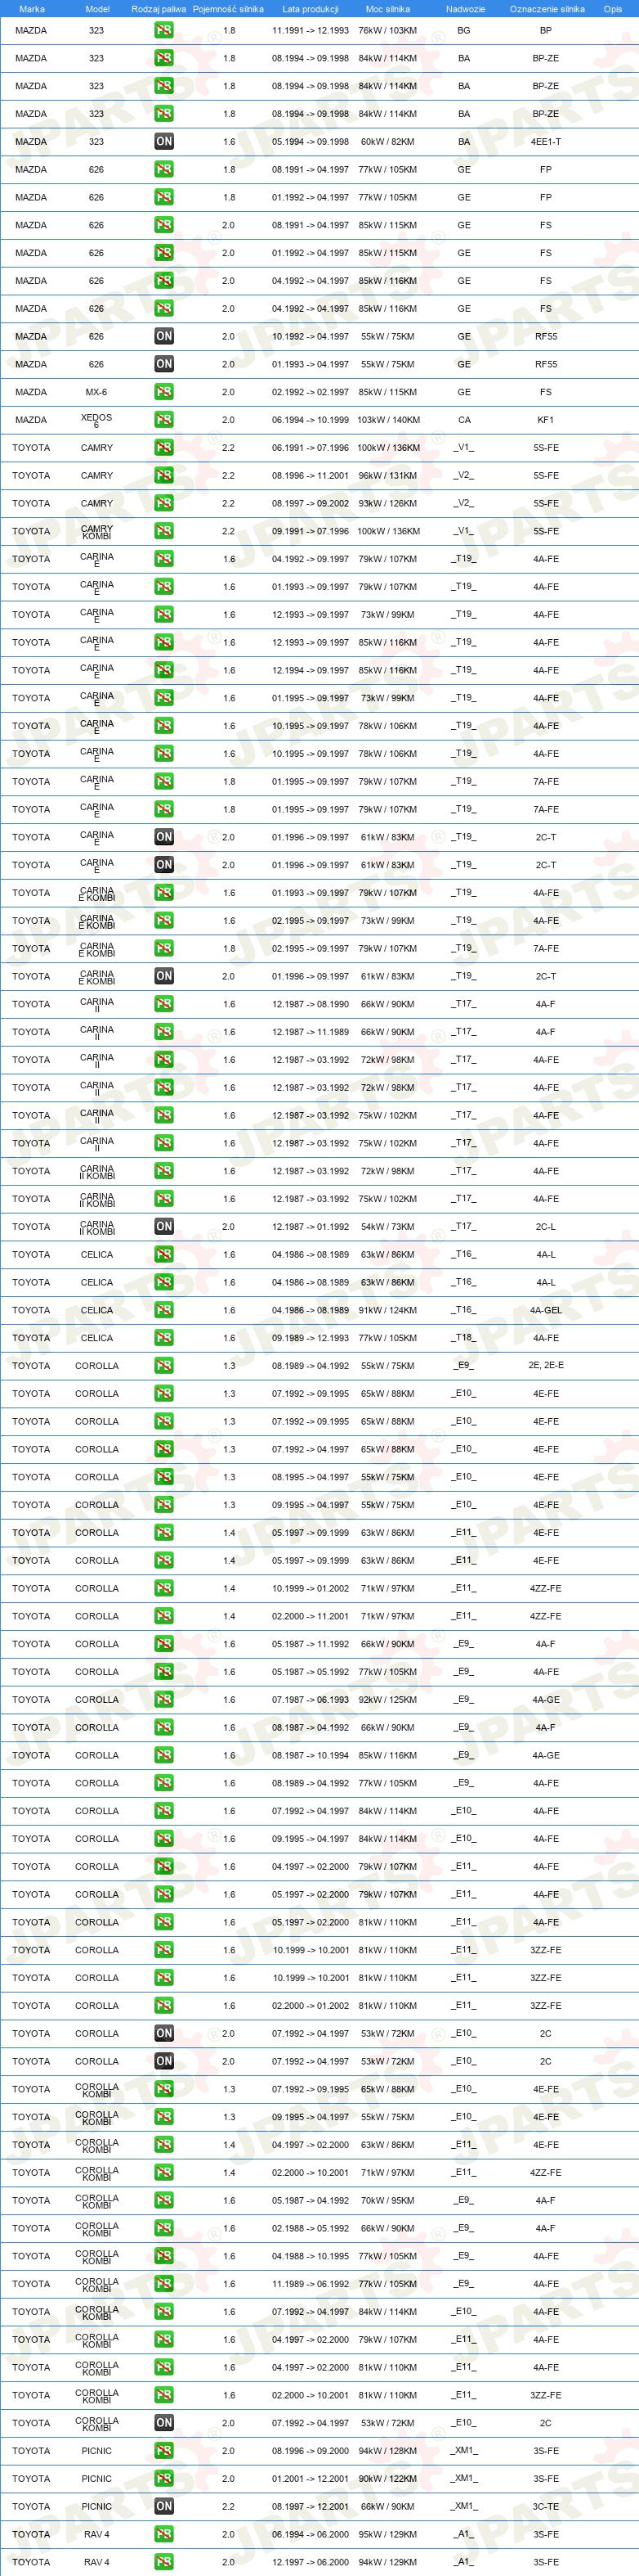Click petrol icon in Mazda Xedos 6 row

click(163, 420)
